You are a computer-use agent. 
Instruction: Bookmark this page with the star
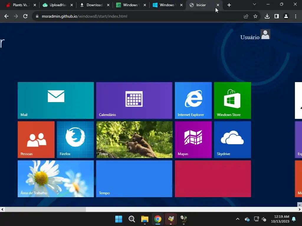[255, 16]
